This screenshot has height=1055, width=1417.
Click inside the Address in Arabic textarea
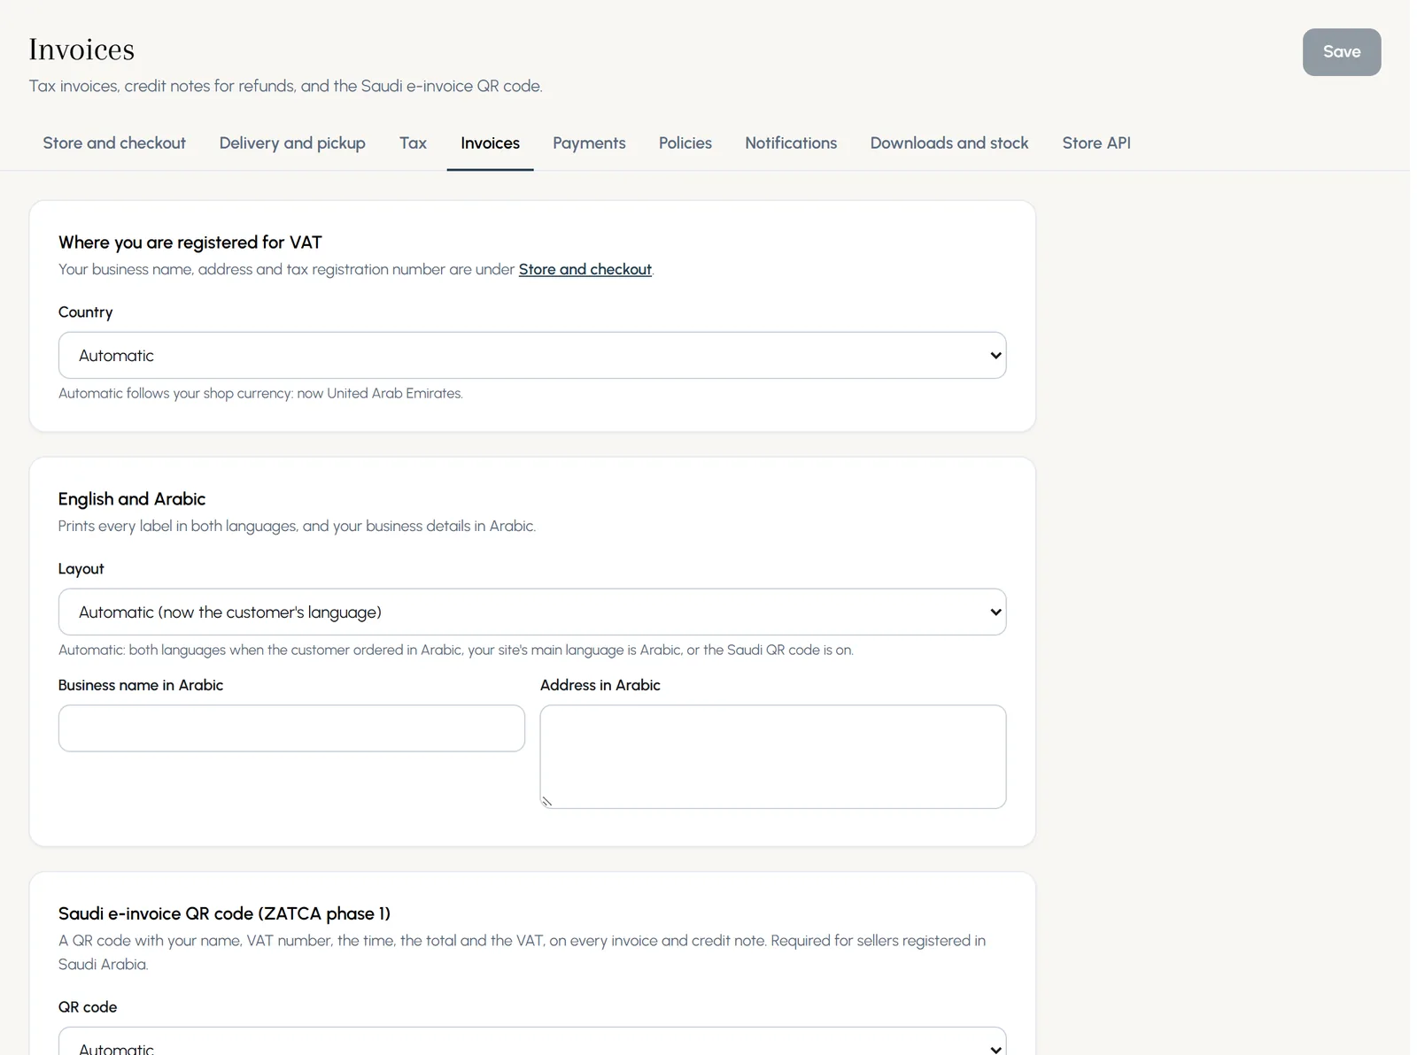click(773, 757)
